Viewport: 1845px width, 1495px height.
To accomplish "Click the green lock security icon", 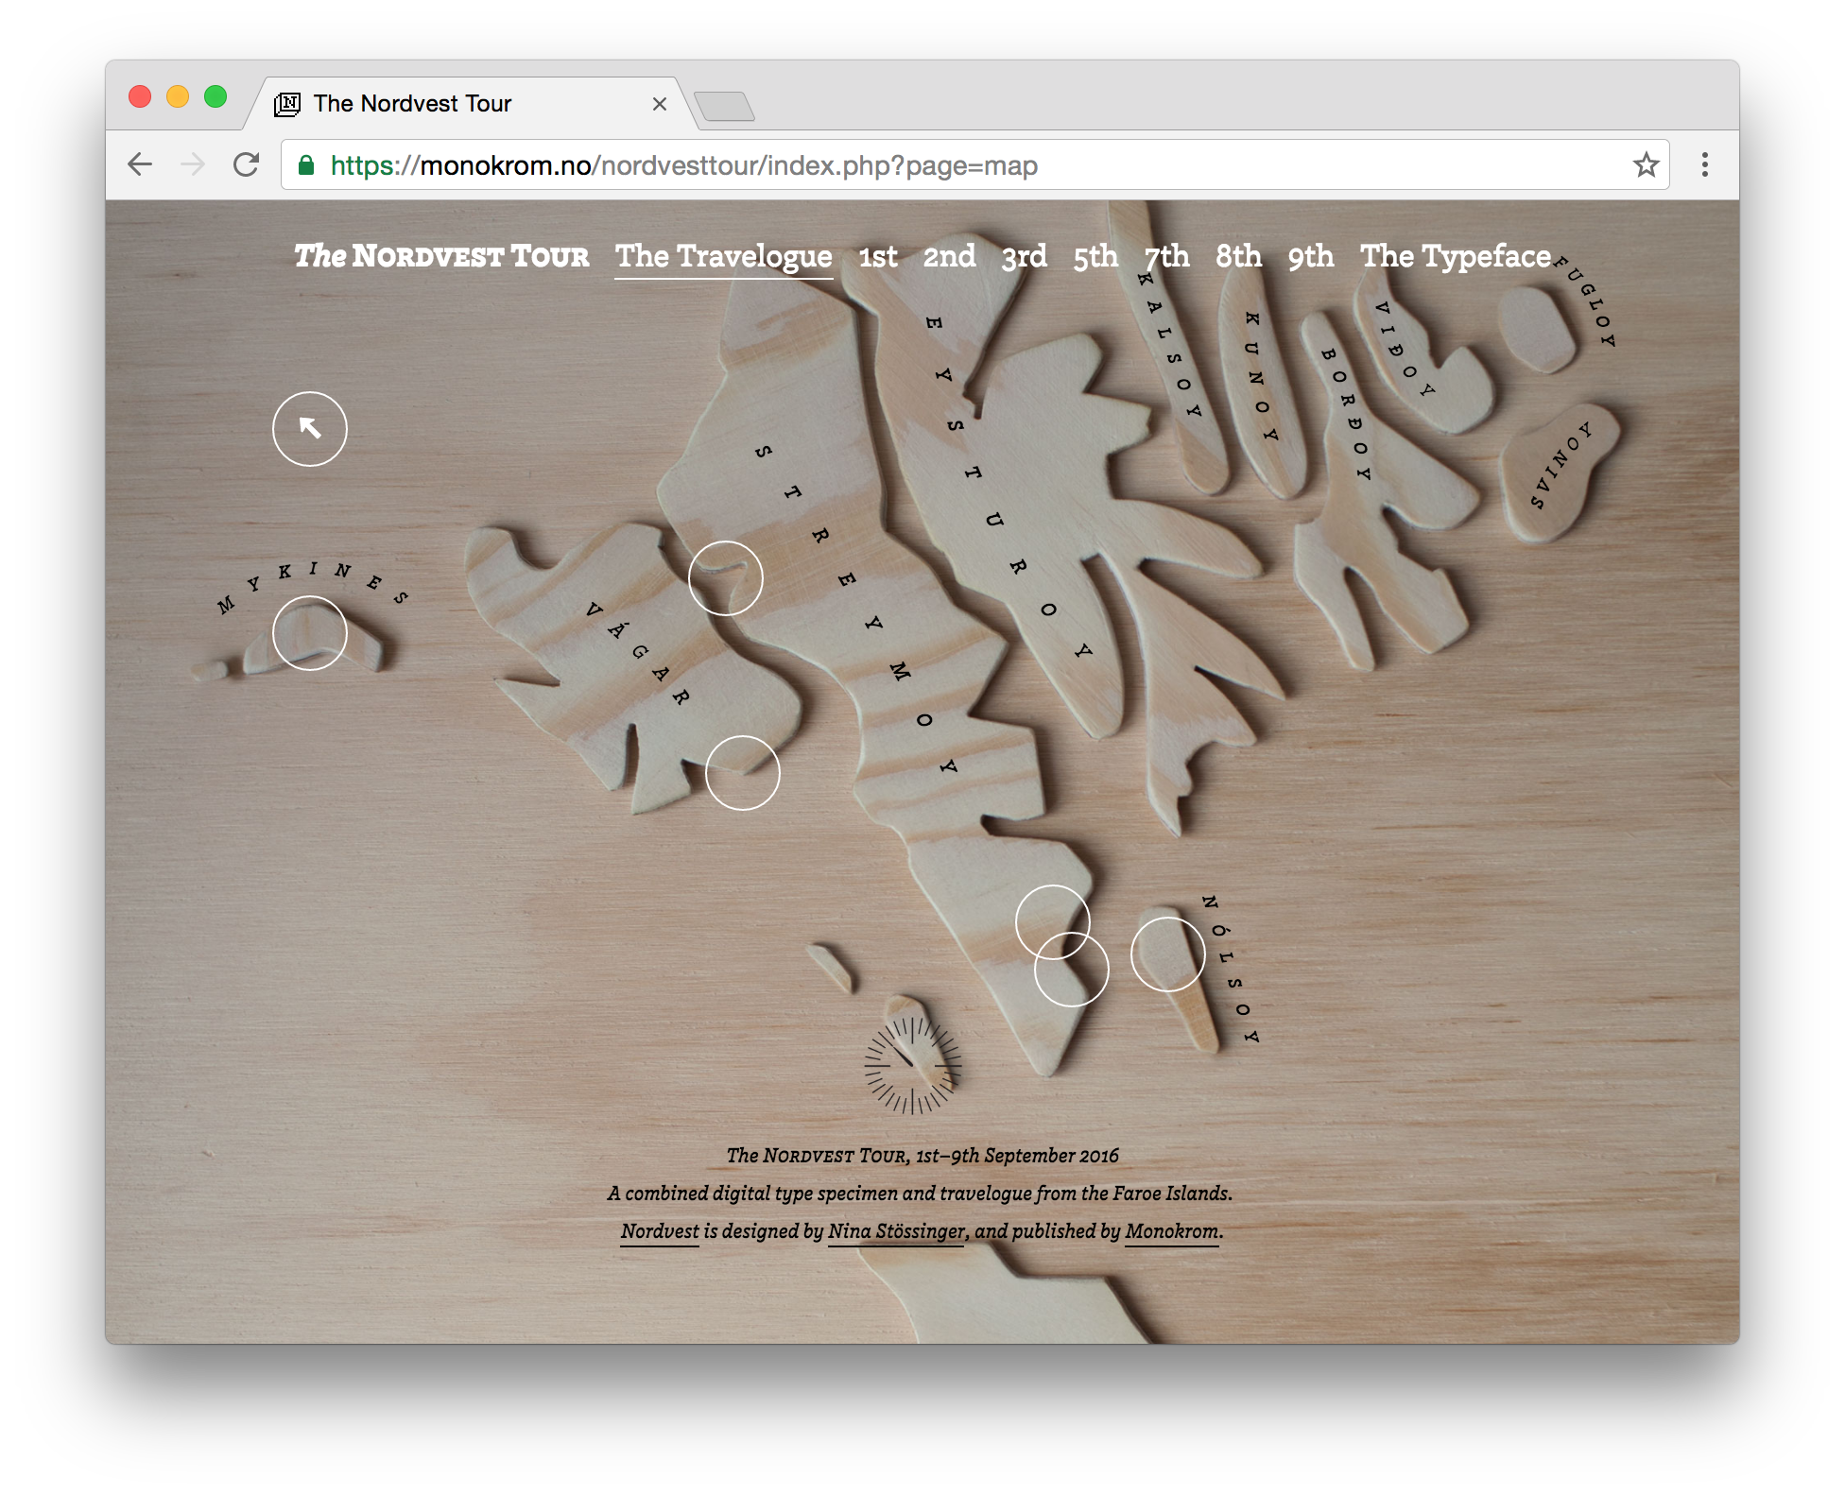I will coord(306,165).
